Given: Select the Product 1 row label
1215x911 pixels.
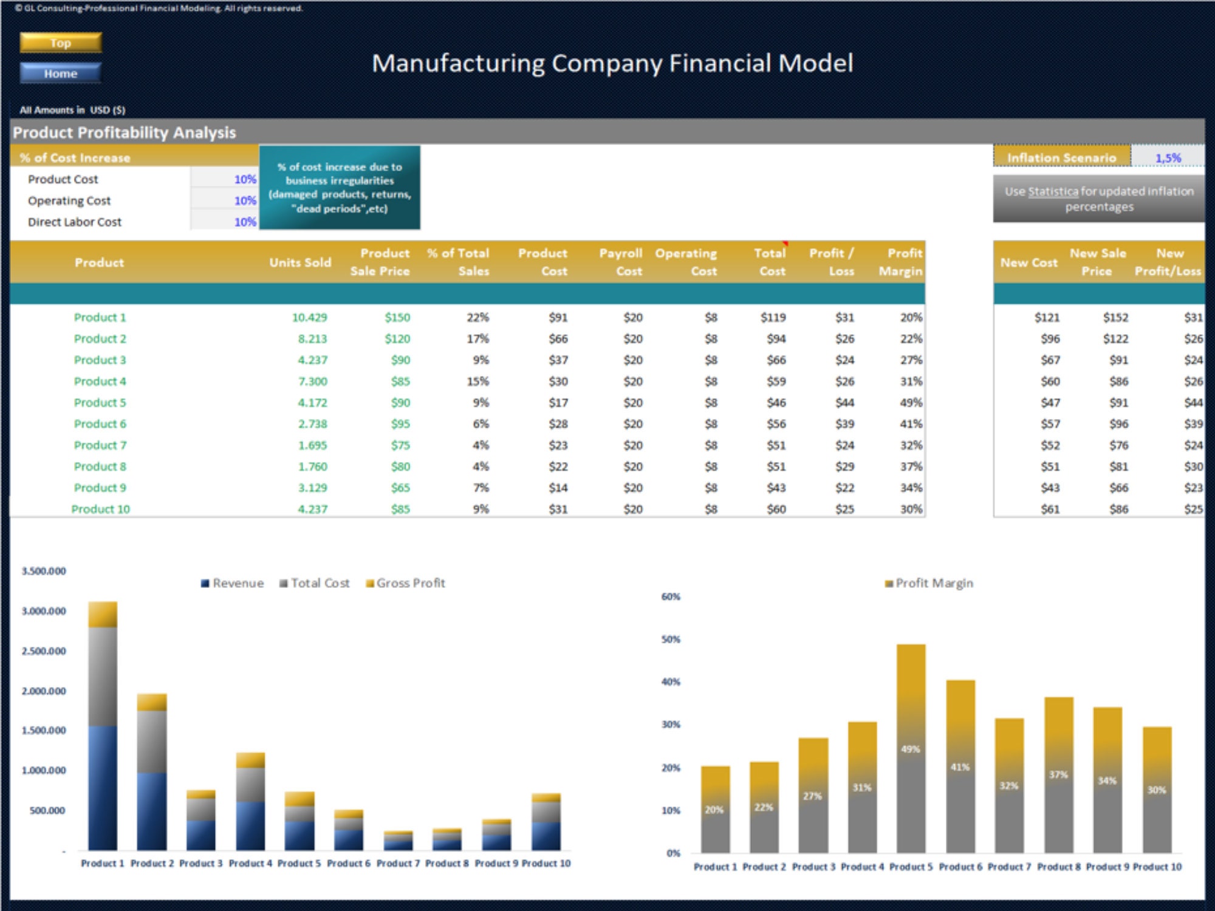Looking at the screenshot, I should coord(100,317).
